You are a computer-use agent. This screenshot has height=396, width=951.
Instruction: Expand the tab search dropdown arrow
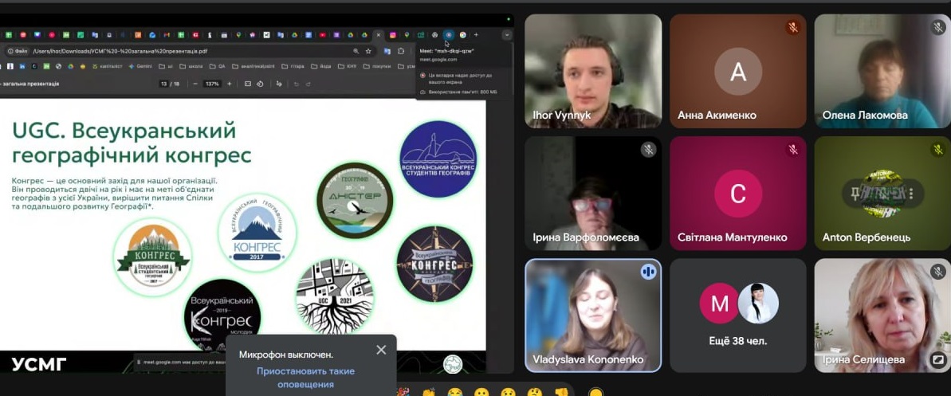click(506, 35)
